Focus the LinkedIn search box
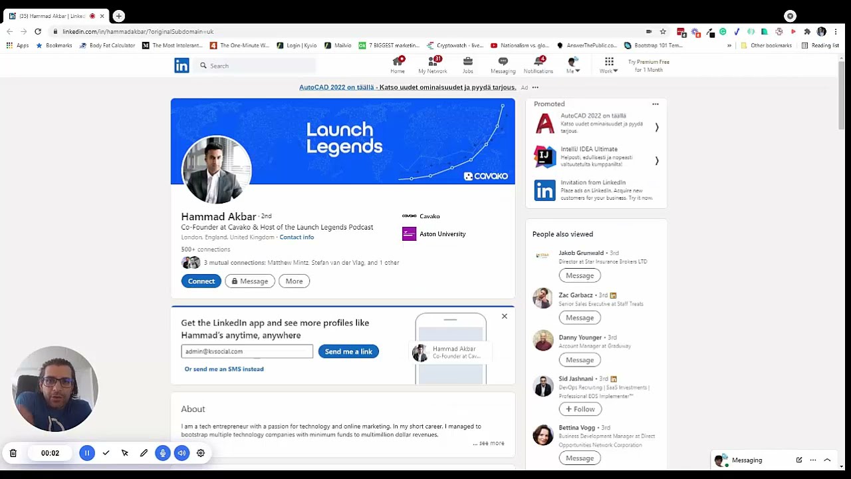This screenshot has height=479, width=851. tap(256, 66)
